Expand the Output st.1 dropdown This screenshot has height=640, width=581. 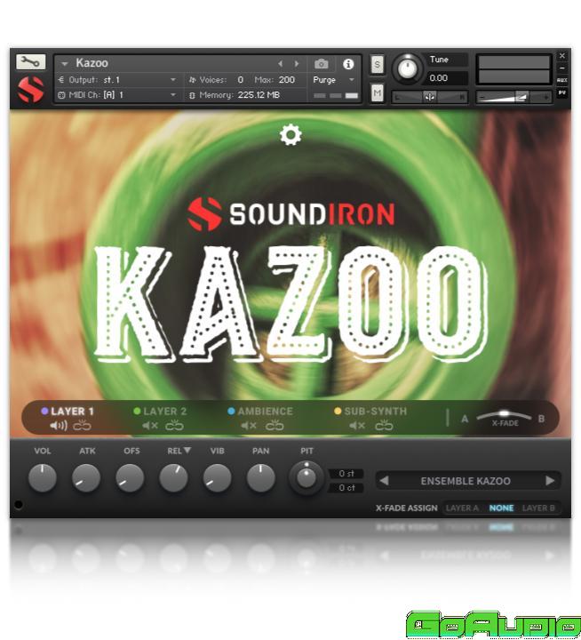point(173,80)
